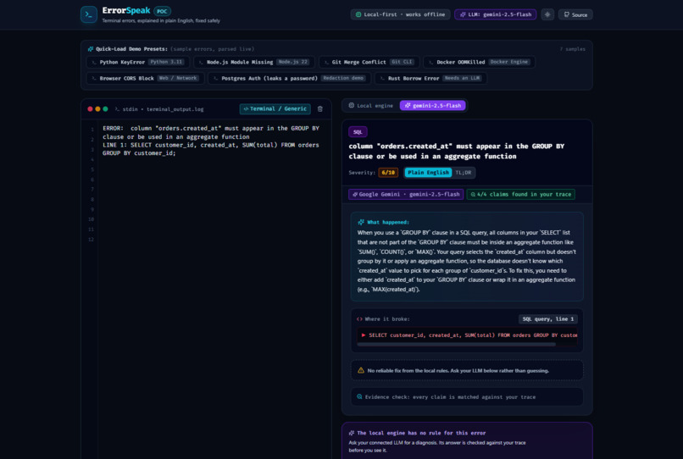Click the magnifier icon in Evidence check row
683x459 pixels.
(359, 396)
